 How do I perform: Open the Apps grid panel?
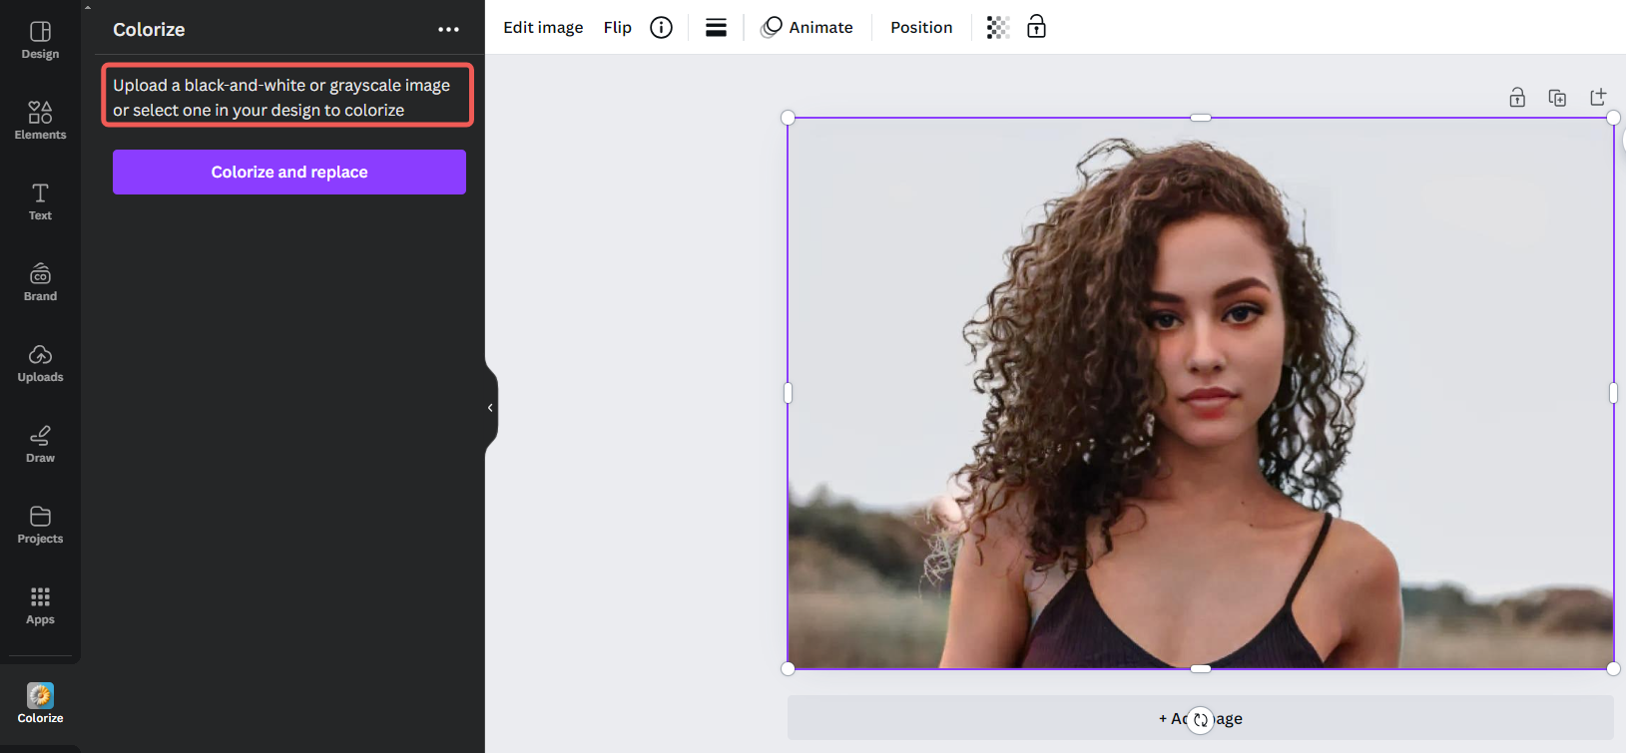[40, 604]
